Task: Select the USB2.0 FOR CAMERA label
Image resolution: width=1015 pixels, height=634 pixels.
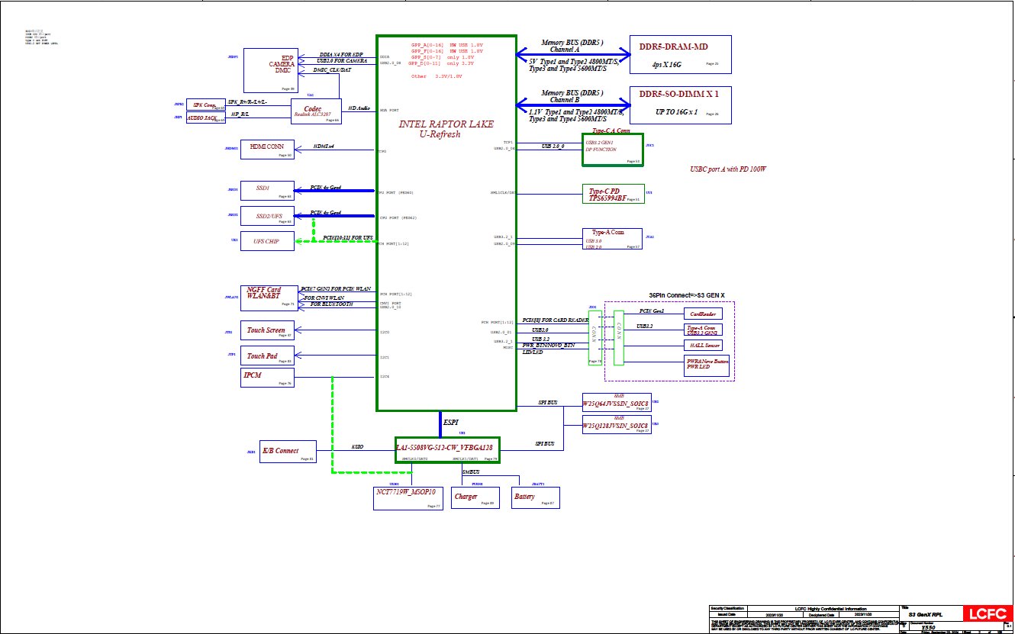Action: tap(342, 60)
